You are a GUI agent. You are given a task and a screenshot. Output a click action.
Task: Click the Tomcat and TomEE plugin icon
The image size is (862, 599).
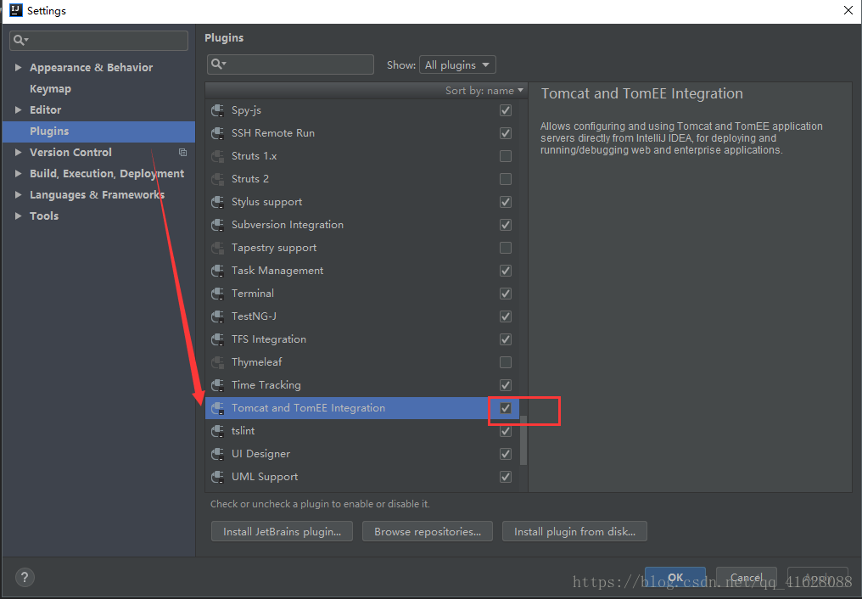click(218, 408)
